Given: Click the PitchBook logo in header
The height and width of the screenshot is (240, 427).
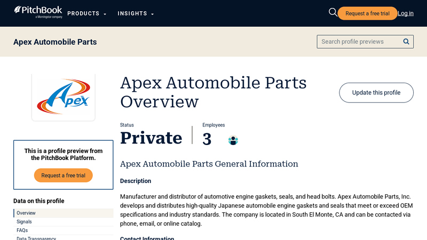Looking at the screenshot, I should point(38,12).
